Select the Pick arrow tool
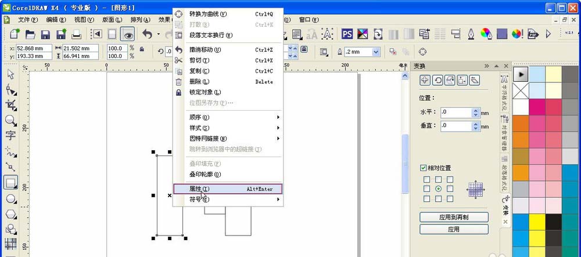 tap(10, 74)
